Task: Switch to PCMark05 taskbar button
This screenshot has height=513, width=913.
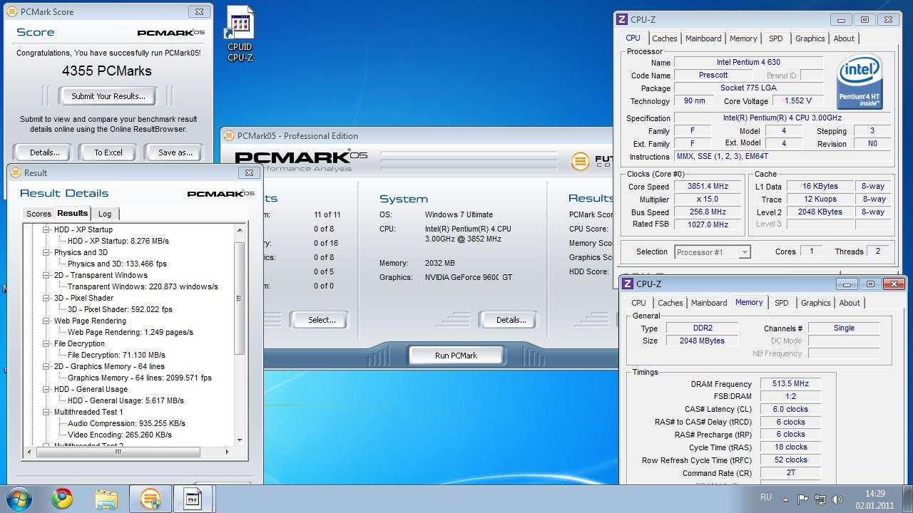Action: click(151, 499)
